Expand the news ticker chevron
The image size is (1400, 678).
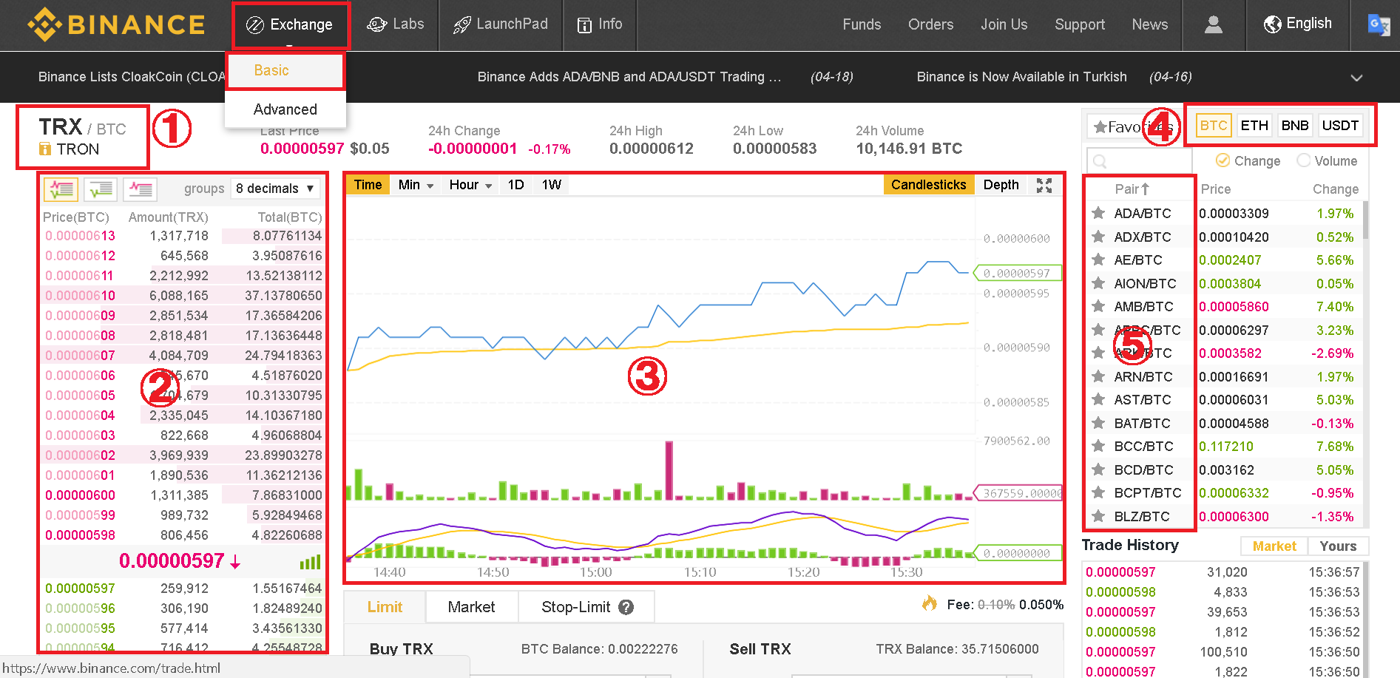[x=1356, y=78]
